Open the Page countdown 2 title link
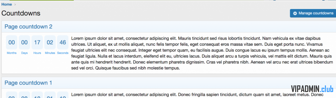The image size is (336, 98). pos(28,27)
